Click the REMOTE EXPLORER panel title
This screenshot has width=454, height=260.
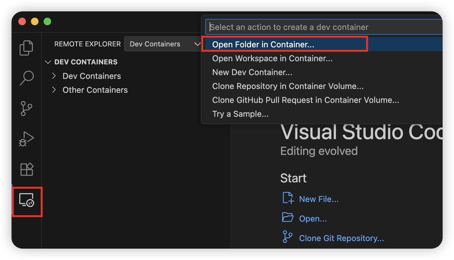point(87,44)
